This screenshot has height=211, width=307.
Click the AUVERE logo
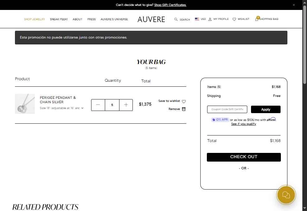[151, 19]
